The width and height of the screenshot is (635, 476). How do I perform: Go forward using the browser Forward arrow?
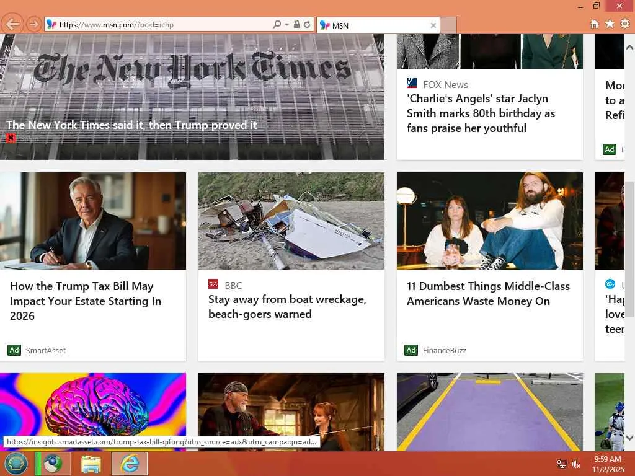point(33,24)
